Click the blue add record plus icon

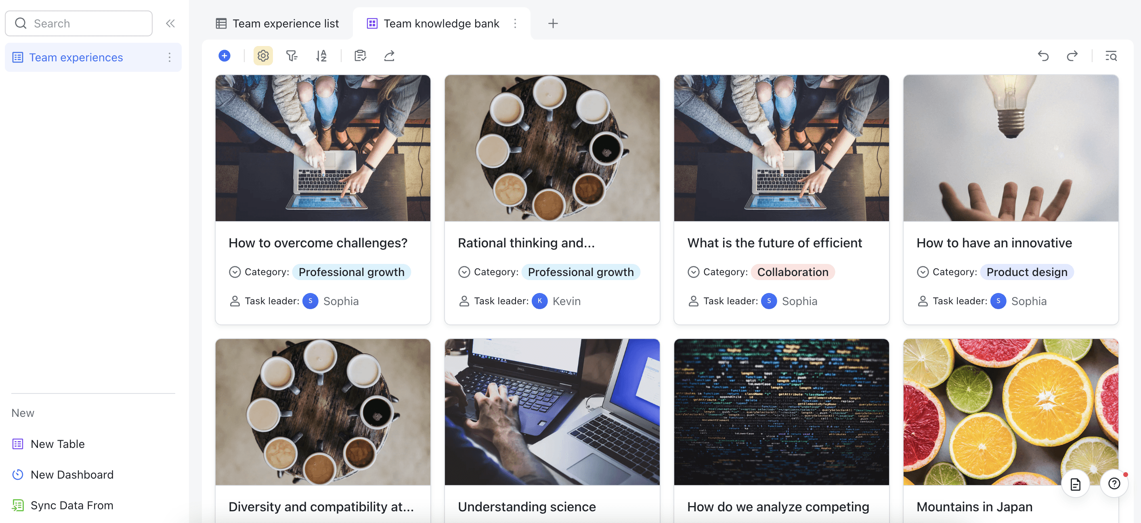[x=224, y=56]
